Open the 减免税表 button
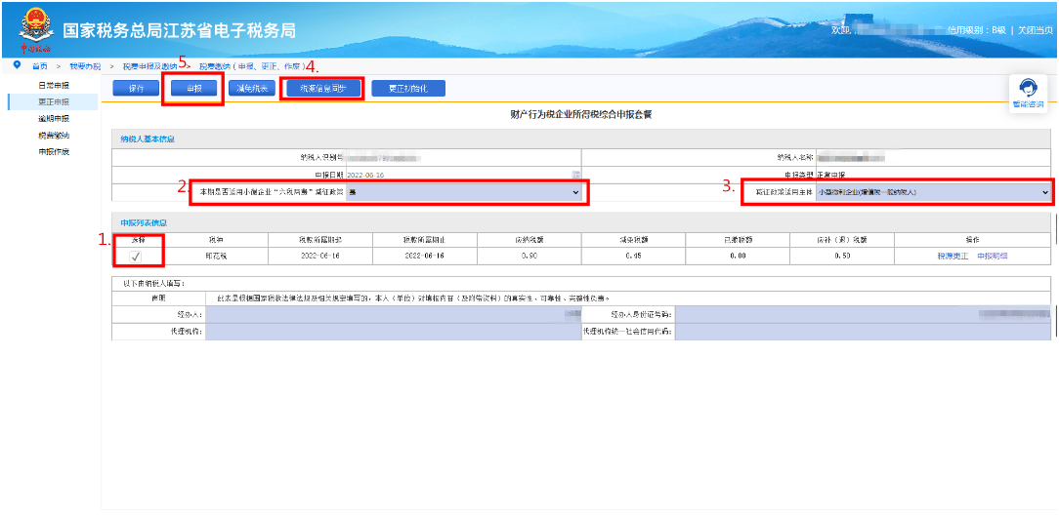The width and height of the screenshot is (1059, 516). click(x=252, y=89)
